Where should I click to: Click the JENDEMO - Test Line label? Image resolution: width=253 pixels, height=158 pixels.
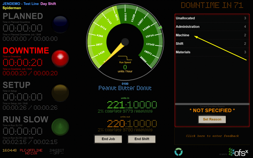[x=20, y=4]
